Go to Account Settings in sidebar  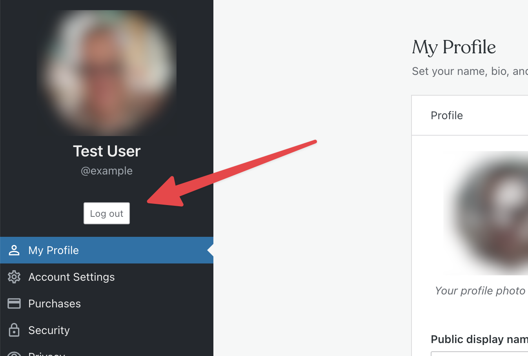click(71, 277)
